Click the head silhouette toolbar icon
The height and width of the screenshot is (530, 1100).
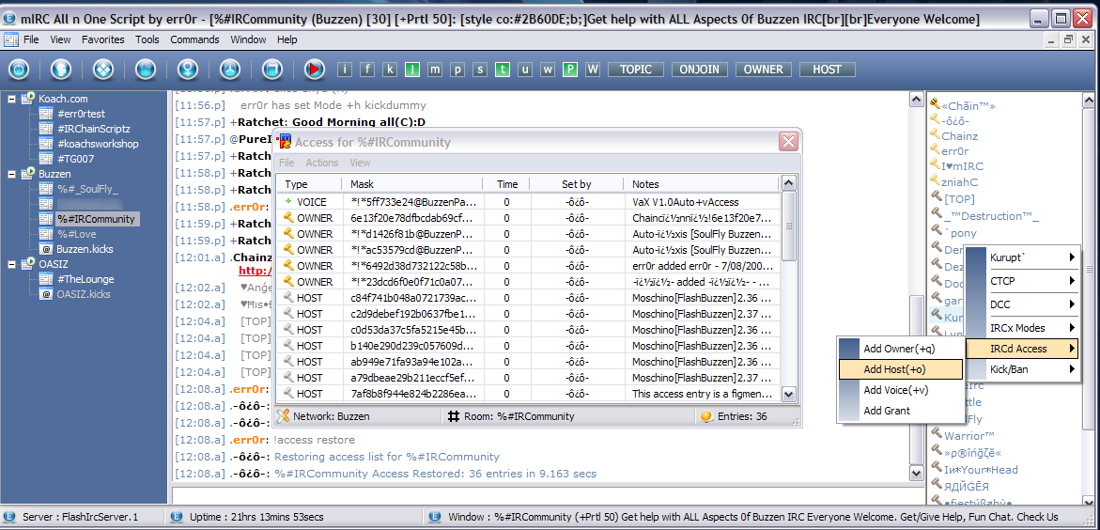click(x=62, y=69)
